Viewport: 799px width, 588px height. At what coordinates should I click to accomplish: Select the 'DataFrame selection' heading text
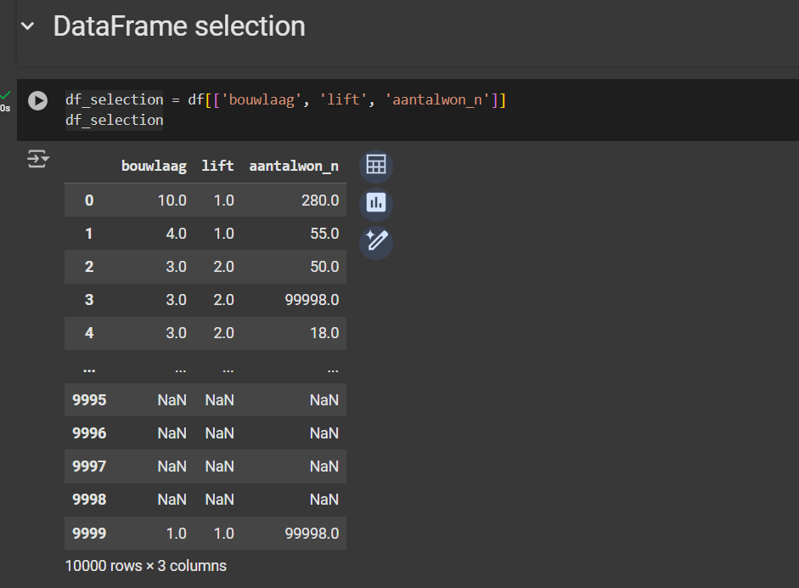point(178,26)
